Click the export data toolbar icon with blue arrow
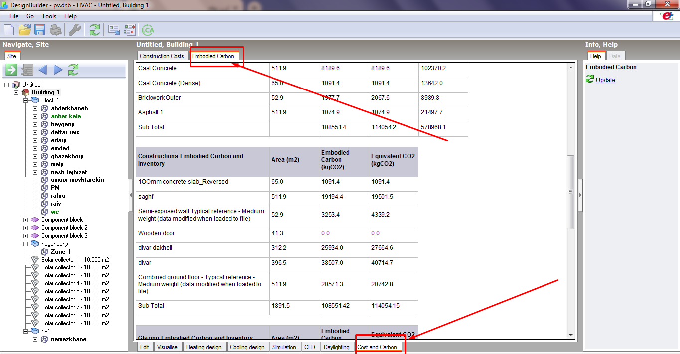The height and width of the screenshot is (354, 680). pos(114,30)
